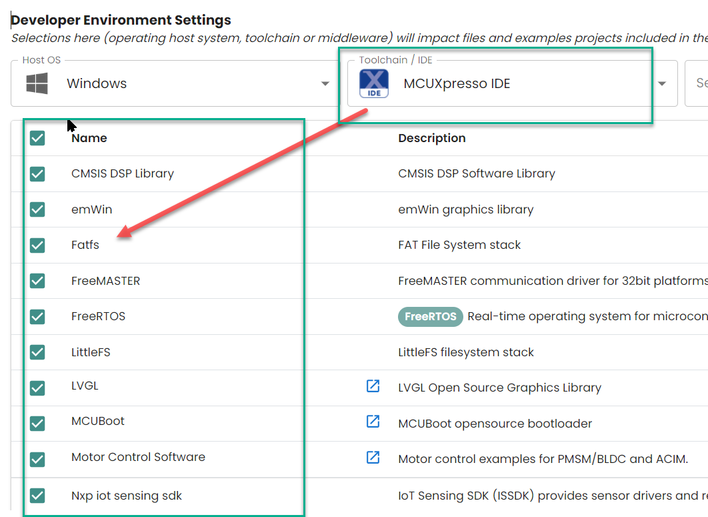Image resolution: width=708 pixels, height=517 pixels.
Task: Uncheck the CMSIS DSP Library checkbox
Action: pos(37,173)
